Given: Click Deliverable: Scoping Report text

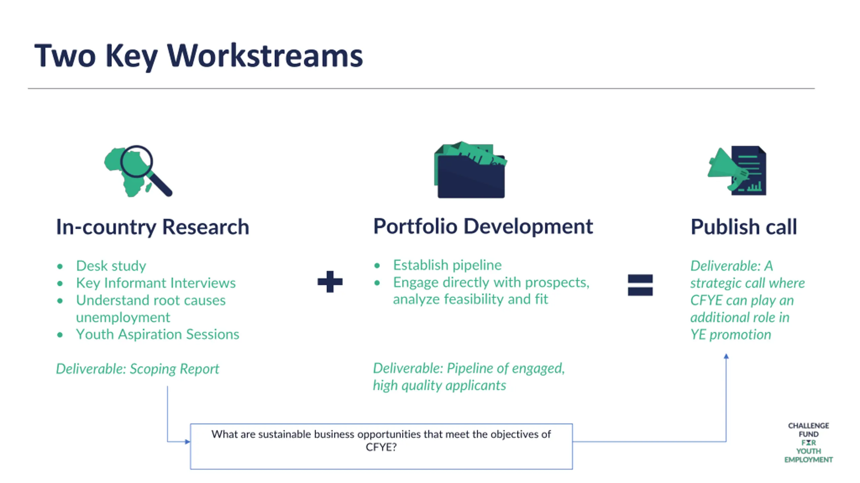Looking at the screenshot, I should pos(137,369).
